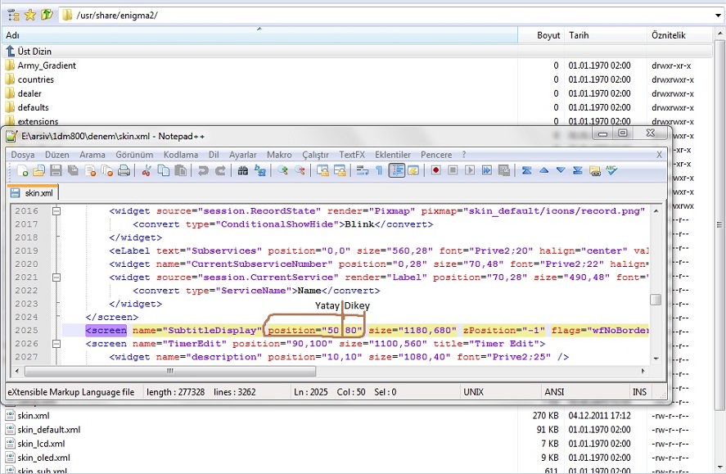Open the Kodlama menu

181,155
